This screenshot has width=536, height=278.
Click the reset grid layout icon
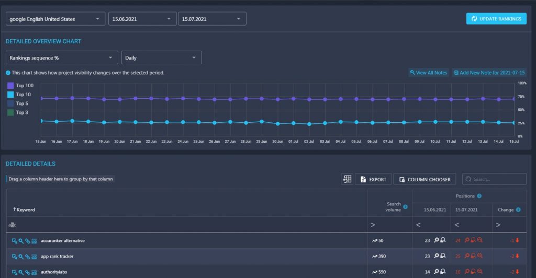(x=347, y=179)
